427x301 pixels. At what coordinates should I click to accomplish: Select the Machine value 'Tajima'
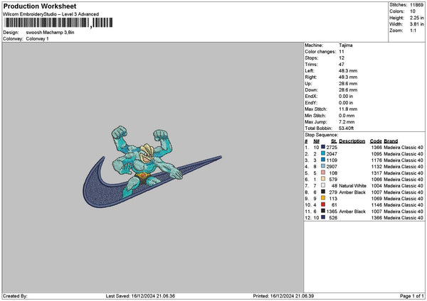(346, 45)
